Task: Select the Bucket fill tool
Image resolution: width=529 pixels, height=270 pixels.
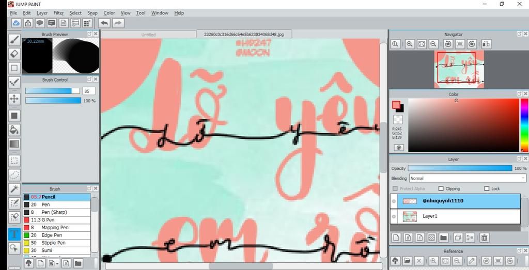Action: [x=14, y=130]
